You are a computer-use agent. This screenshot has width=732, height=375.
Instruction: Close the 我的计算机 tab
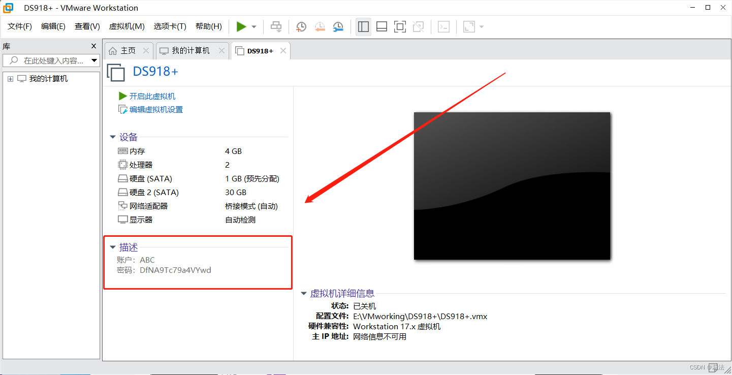(221, 51)
